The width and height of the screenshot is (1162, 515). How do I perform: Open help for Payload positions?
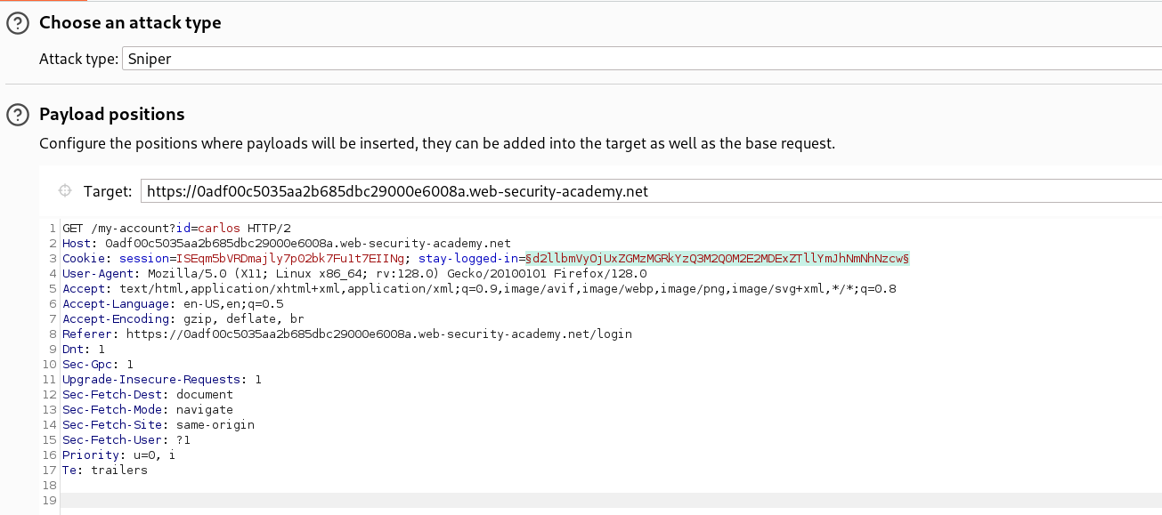pyautogui.click(x=18, y=114)
